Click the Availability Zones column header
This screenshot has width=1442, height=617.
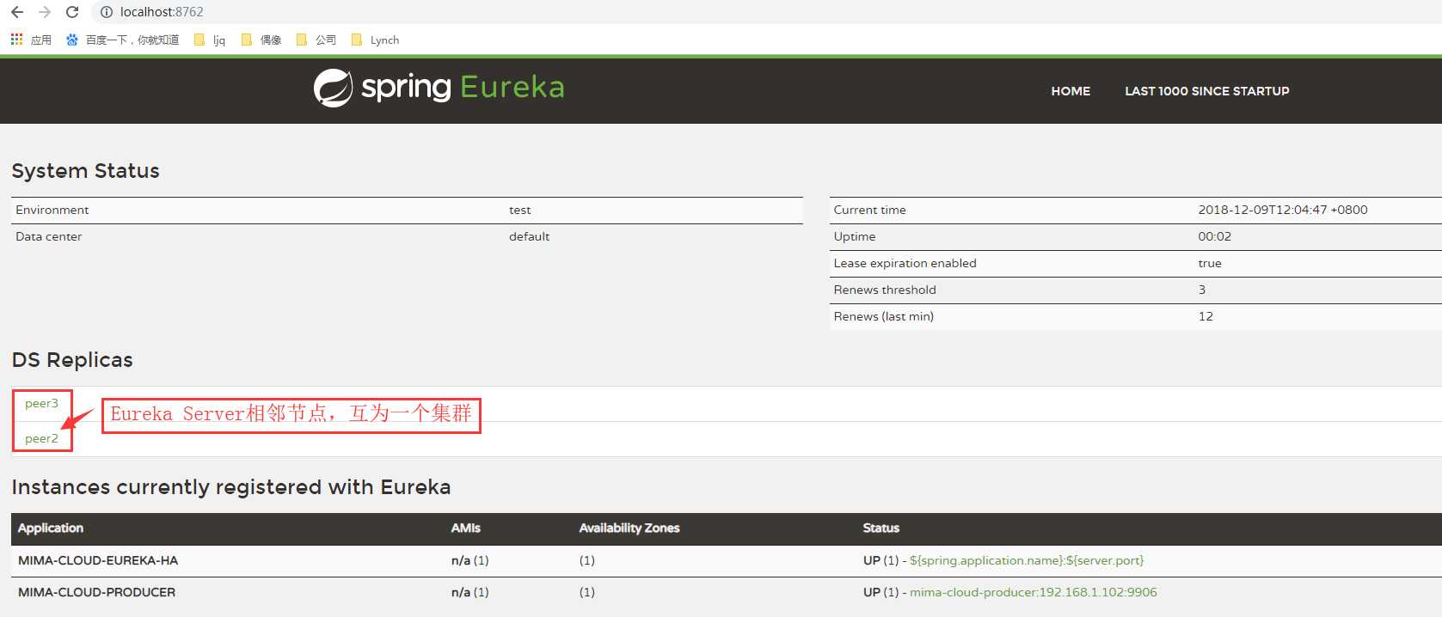(x=629, y=528)
